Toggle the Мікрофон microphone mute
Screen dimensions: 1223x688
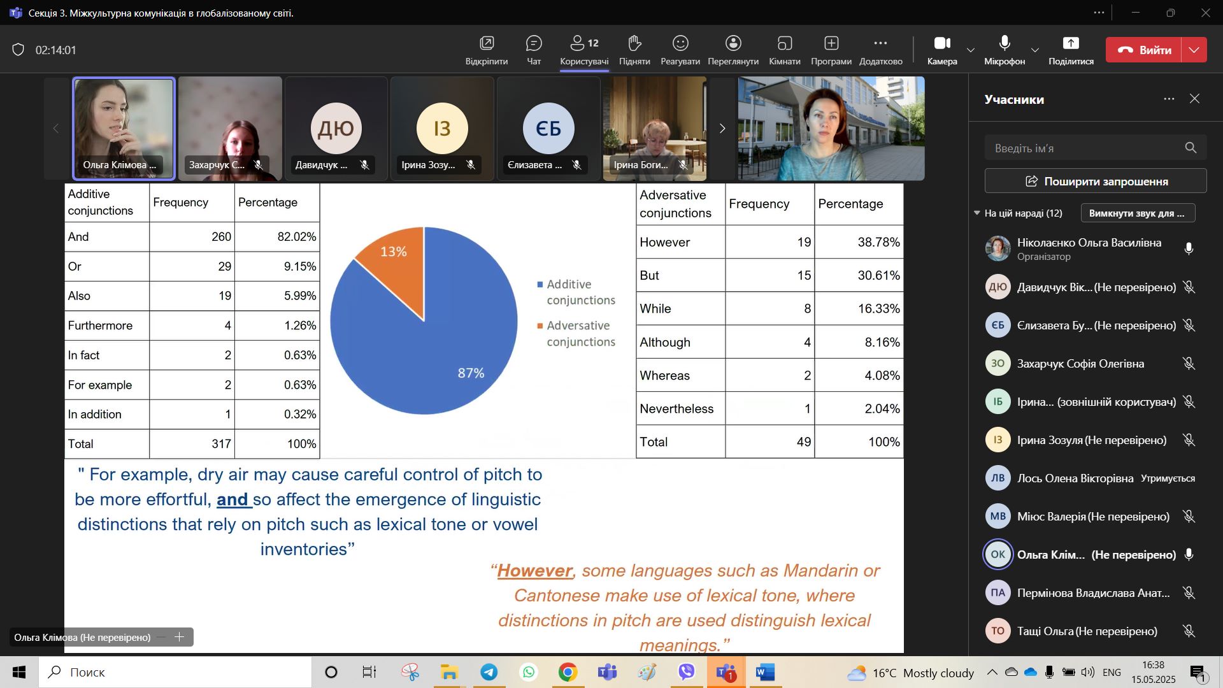[x=1005, y=44]
